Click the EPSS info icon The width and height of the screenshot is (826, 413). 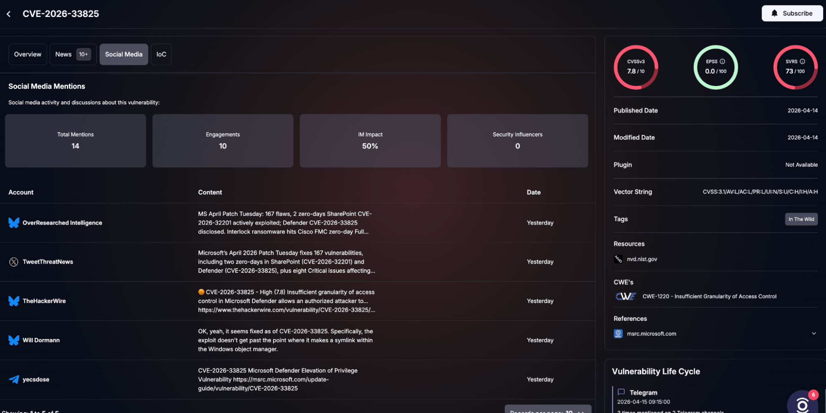click(x=722, y=61)
